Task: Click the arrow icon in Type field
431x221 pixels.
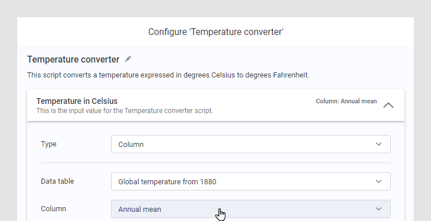Action: 379,144
